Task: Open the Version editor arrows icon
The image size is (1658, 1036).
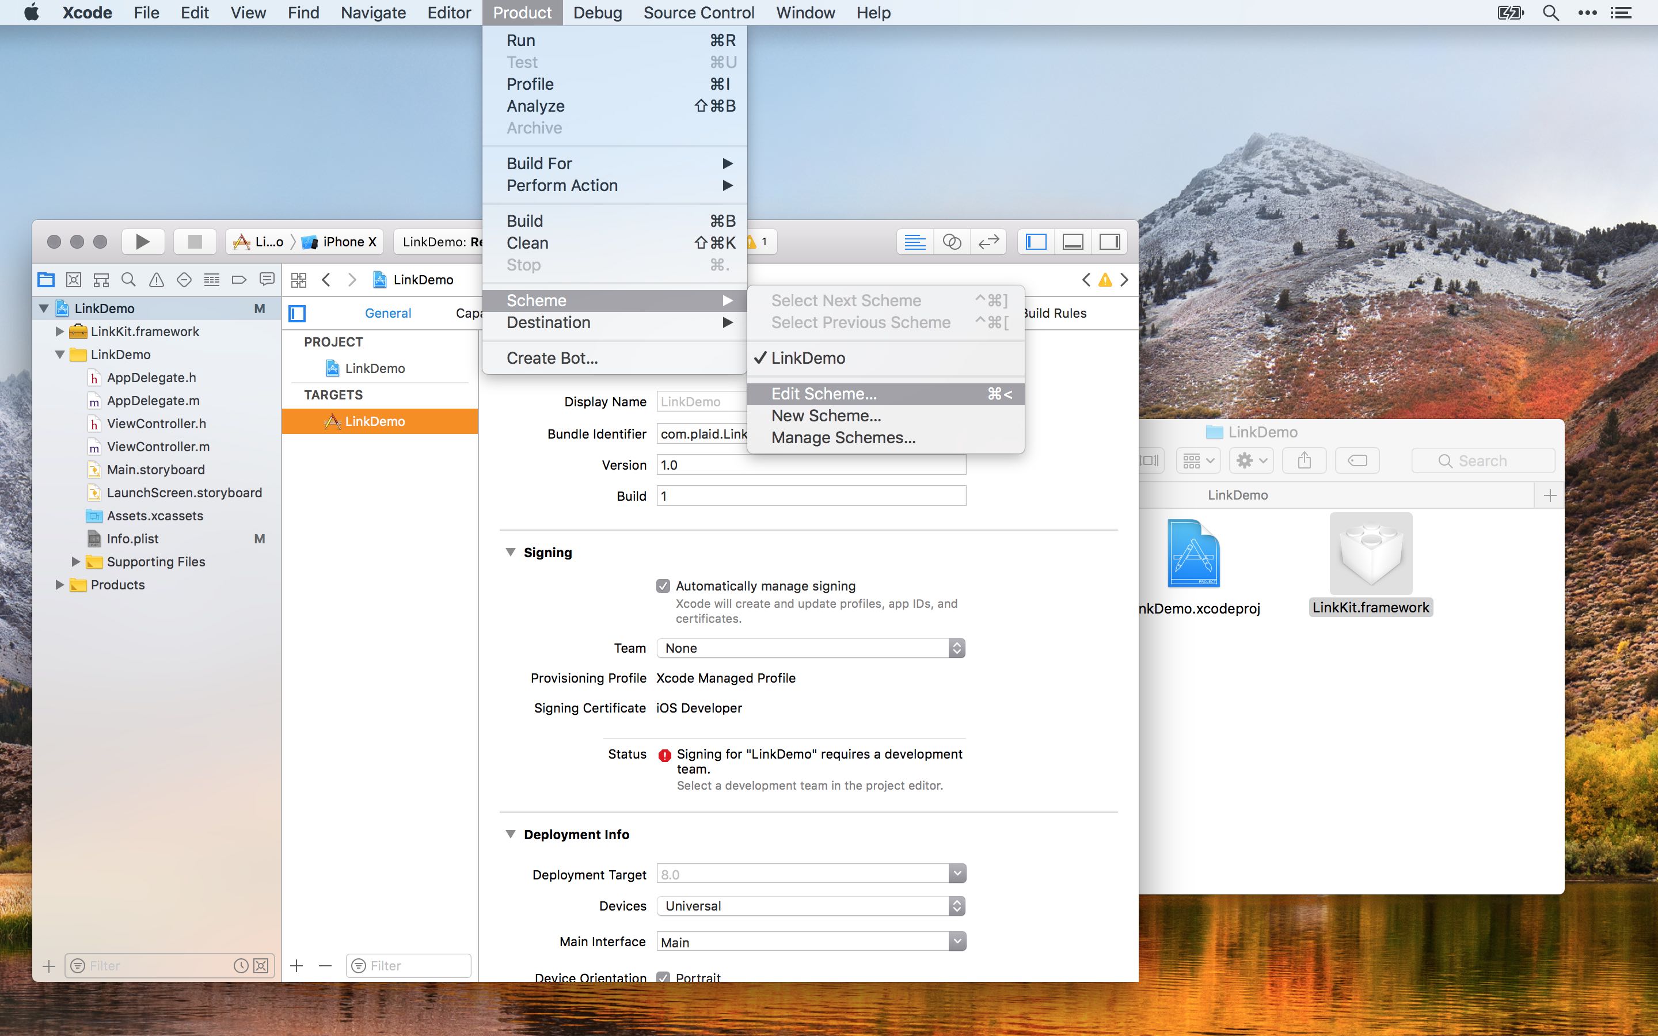Action: click(988, 241)
